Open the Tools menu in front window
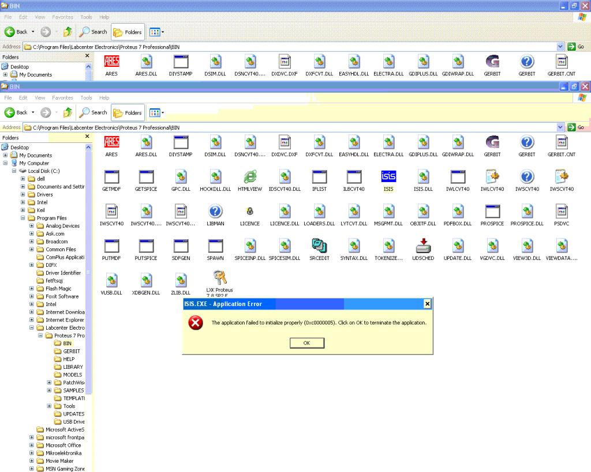The image size is (591, 472). point(87,98)
